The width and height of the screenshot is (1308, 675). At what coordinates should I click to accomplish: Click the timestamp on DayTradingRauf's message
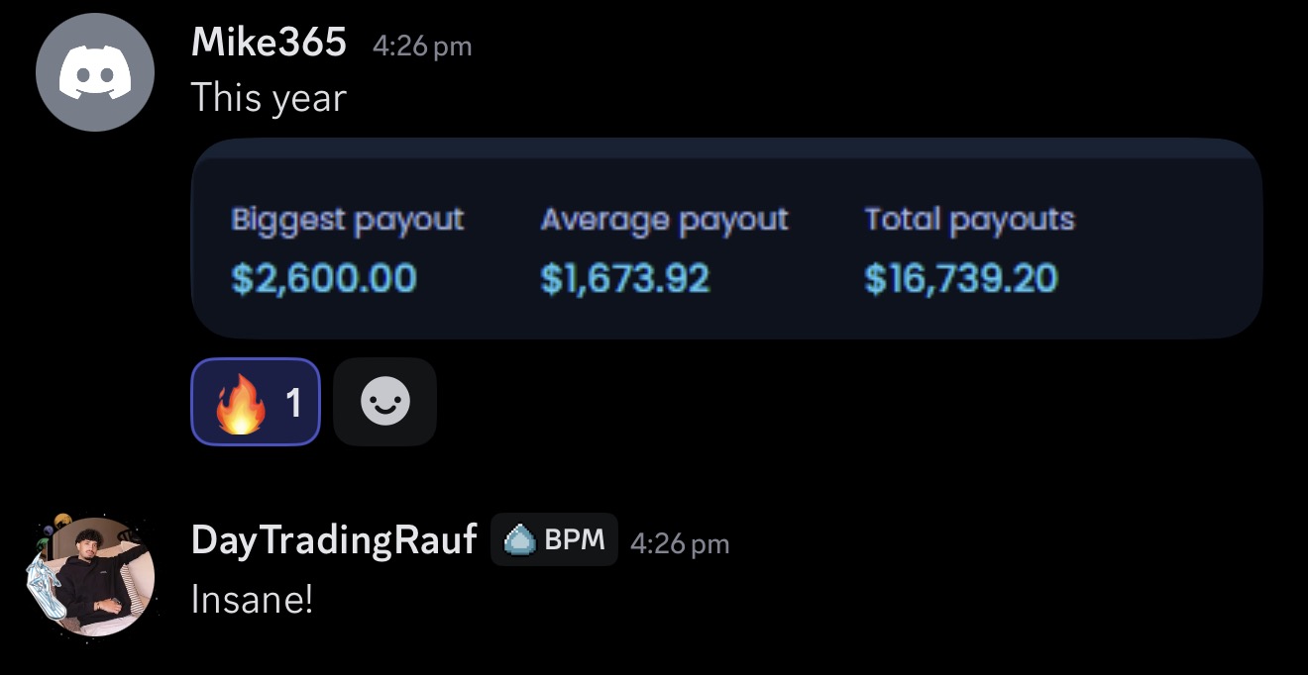coord(680,543)
